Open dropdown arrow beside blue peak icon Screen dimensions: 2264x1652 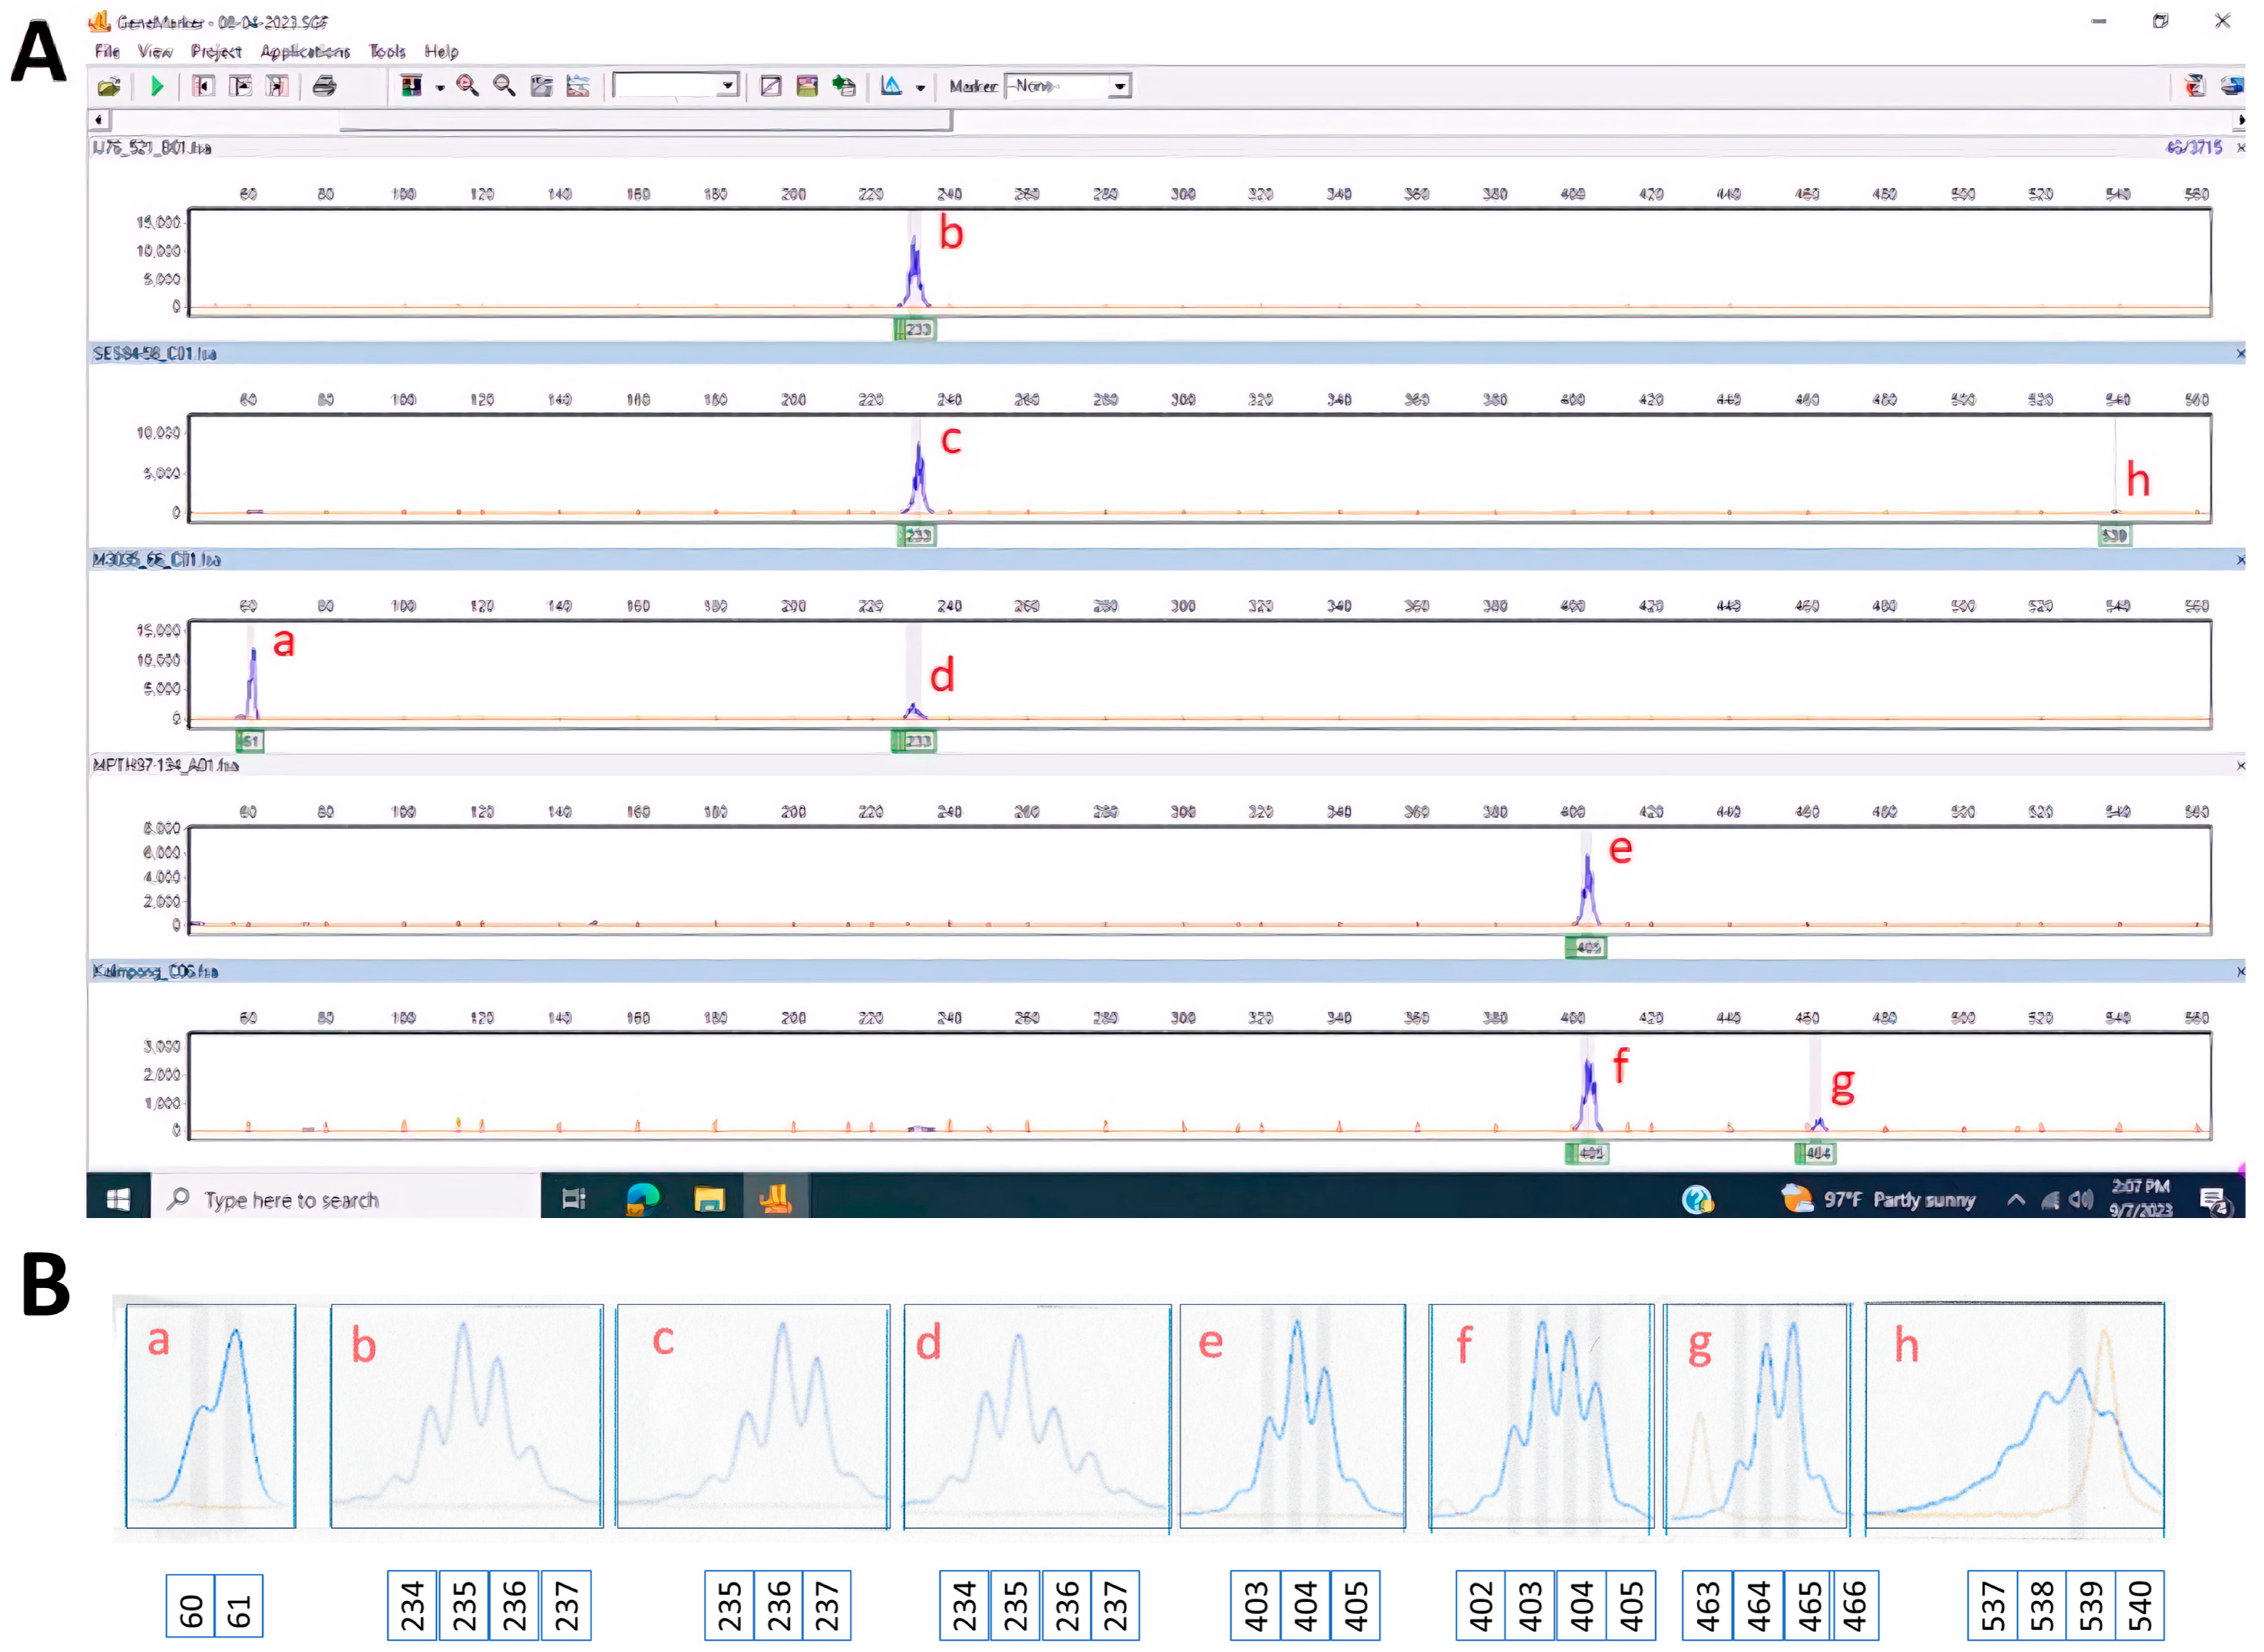[x=920, y=88]
